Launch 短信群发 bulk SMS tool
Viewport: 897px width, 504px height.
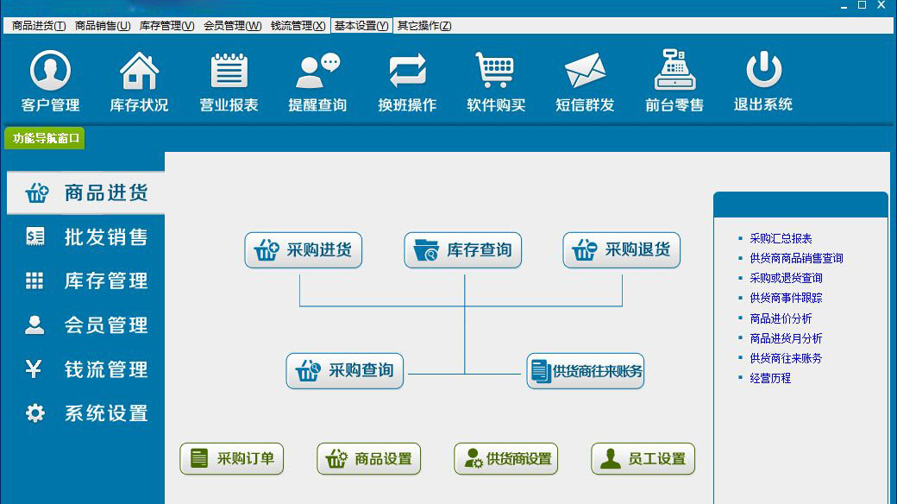pos(585,80)
